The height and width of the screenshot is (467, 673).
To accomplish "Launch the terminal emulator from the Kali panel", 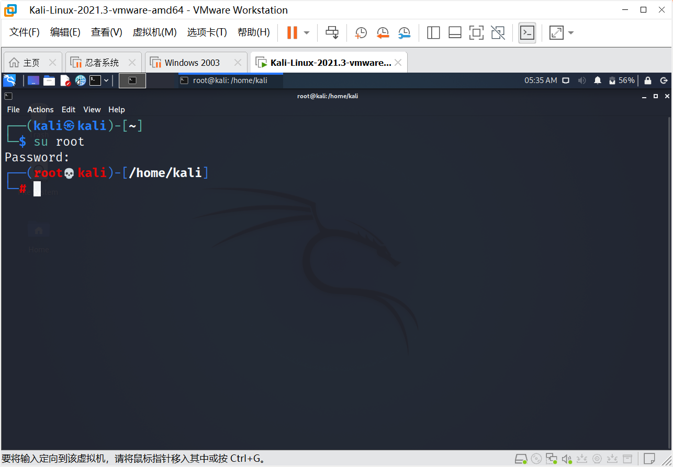I will click(95, 80).
